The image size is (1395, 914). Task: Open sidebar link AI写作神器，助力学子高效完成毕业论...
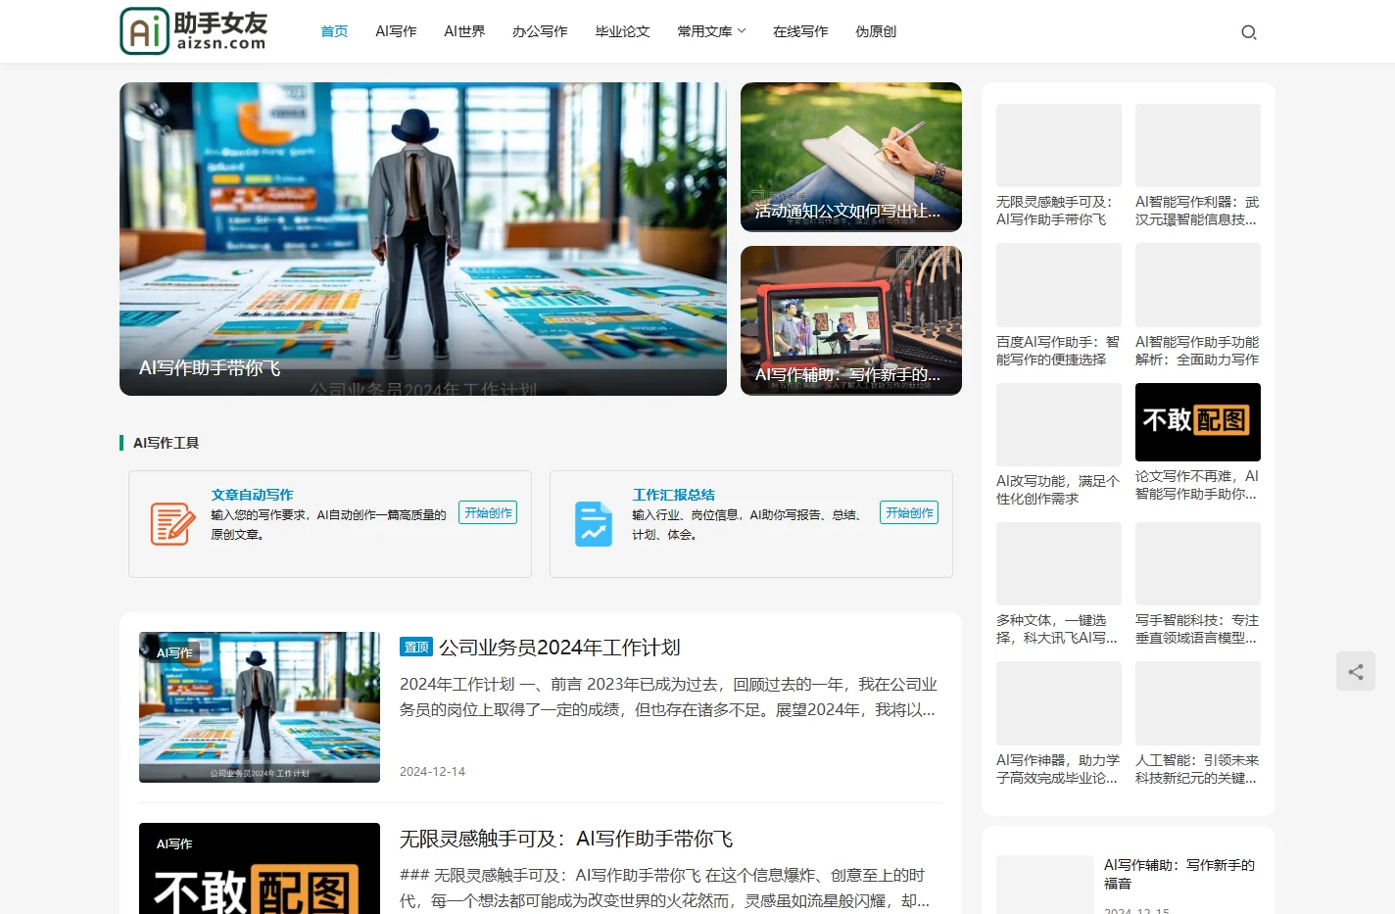1058,769
